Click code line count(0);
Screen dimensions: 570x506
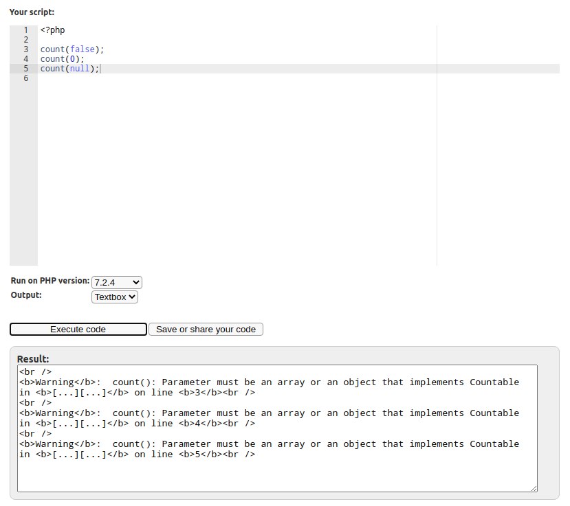62,59
